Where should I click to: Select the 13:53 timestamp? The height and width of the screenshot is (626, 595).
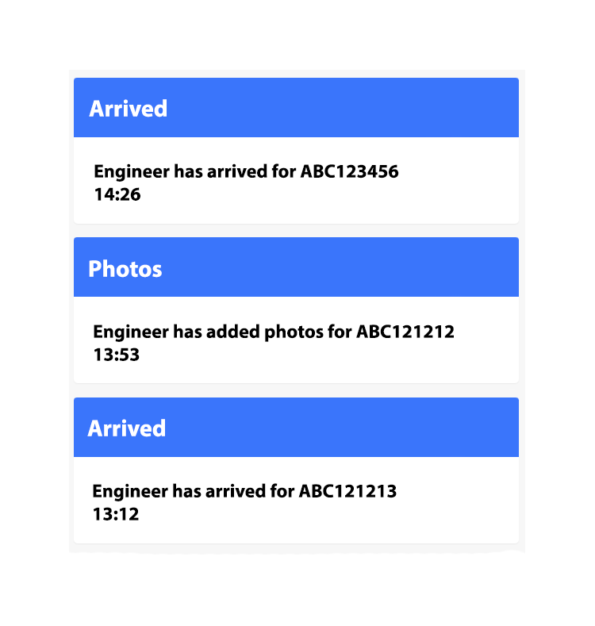117,354
